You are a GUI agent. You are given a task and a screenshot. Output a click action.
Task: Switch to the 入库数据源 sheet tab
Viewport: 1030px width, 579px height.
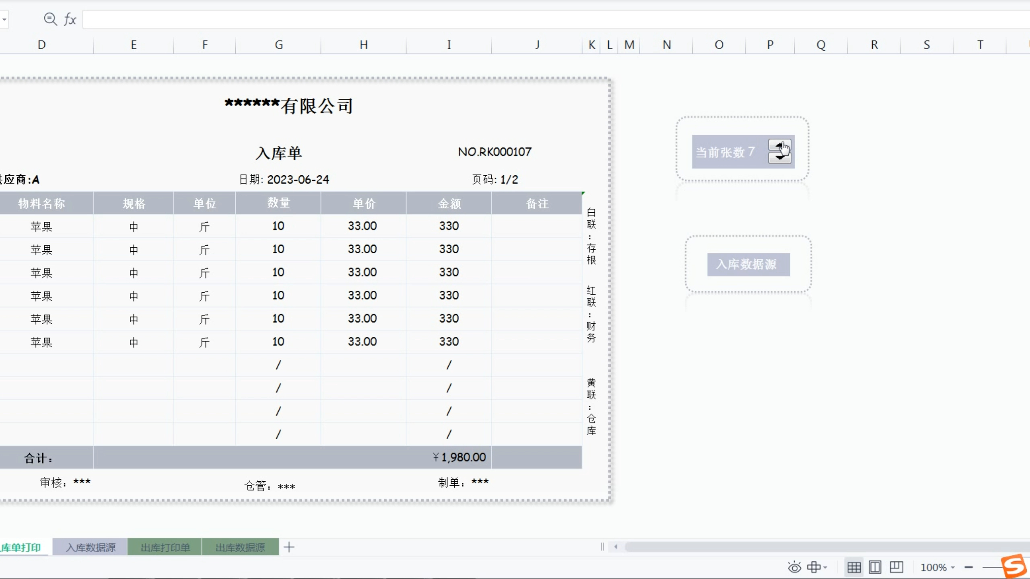(x=90, y=547)
